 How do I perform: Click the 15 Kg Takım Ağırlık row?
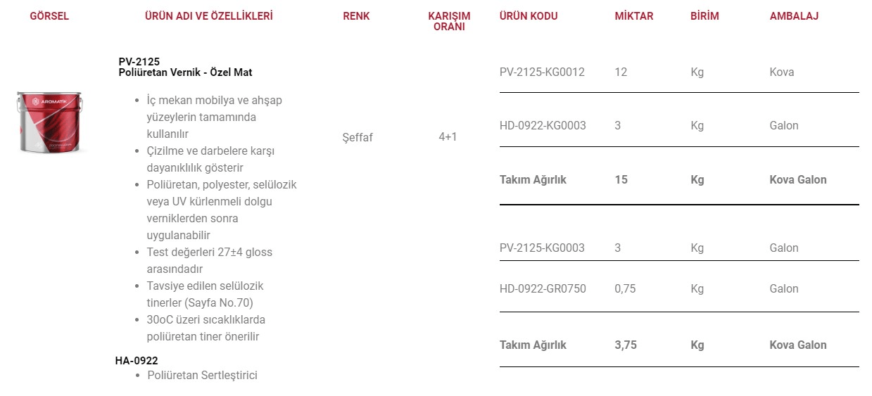pyautogui.click(x=679, y=179)
